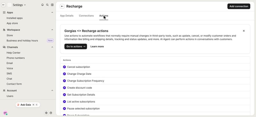Click the user avatar at bottom left

point(5,113)
